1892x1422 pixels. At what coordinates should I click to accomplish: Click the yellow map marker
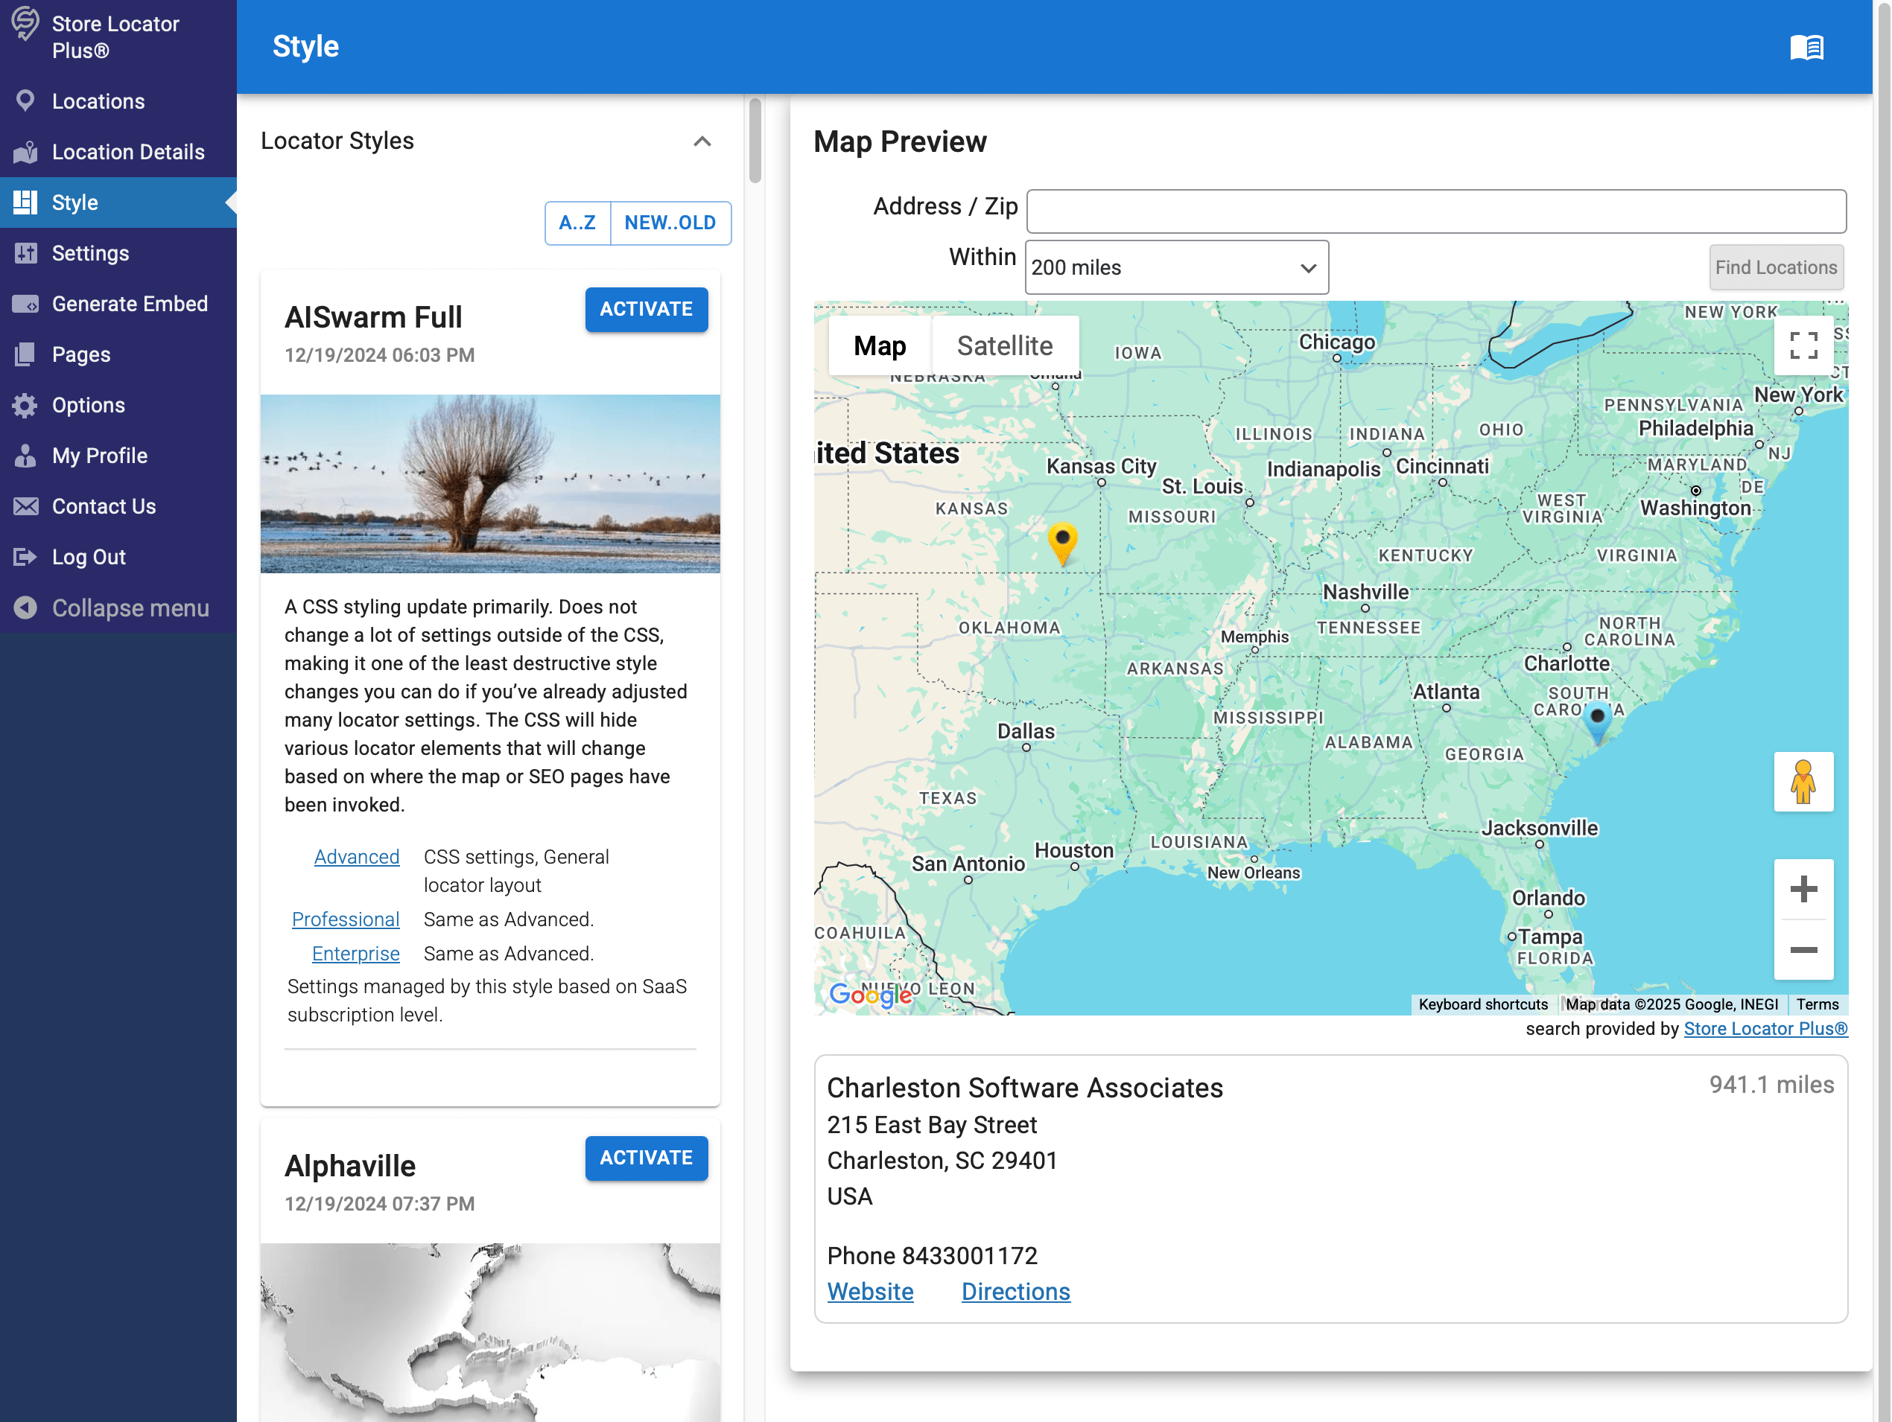(1061, 542)
